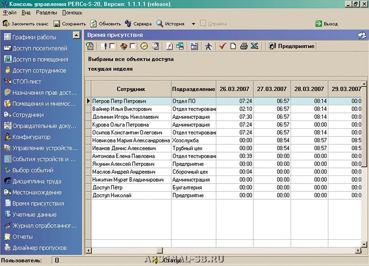Open the toolbar options dropdown arrow after История

point(193,24)
